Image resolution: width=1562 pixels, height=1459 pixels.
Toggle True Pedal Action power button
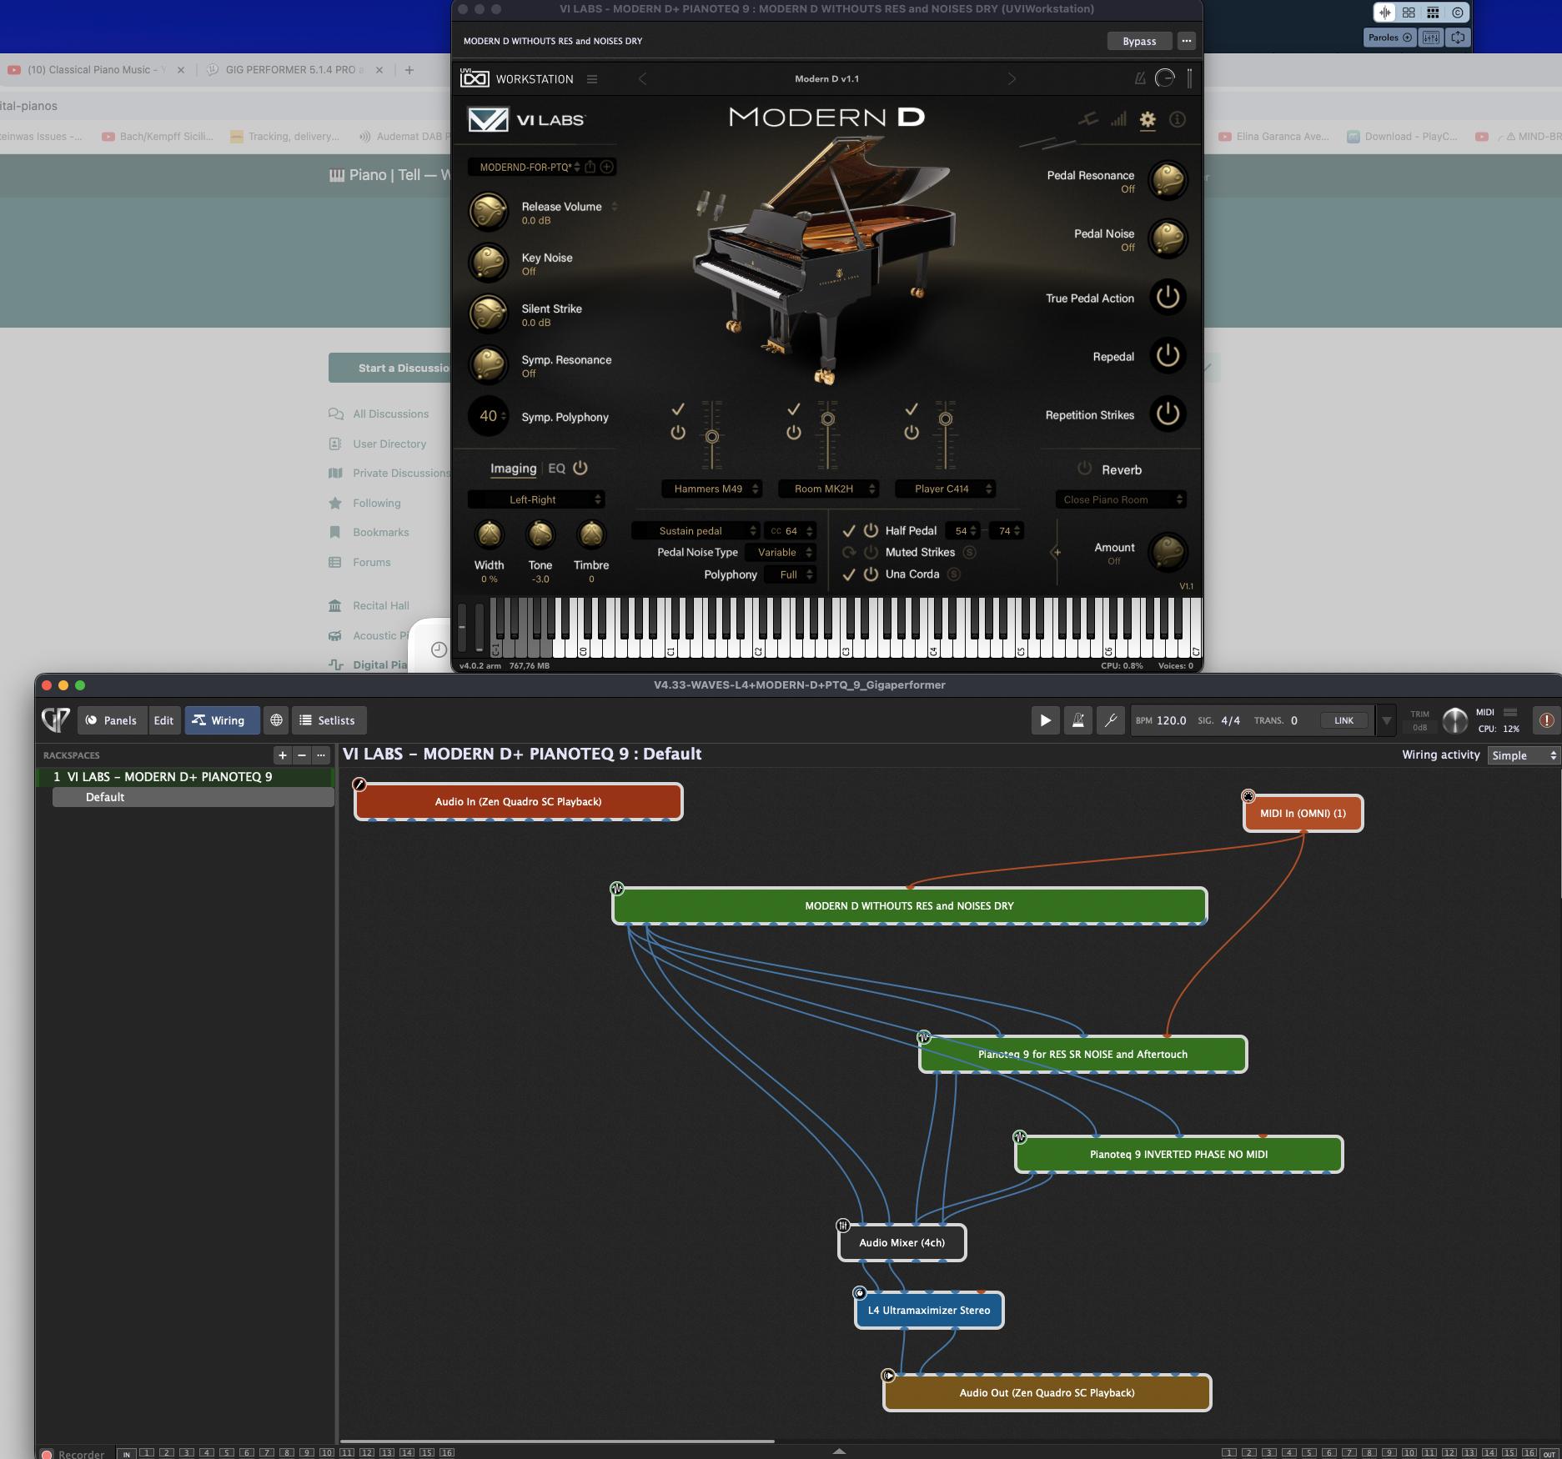coord(1168,298)
